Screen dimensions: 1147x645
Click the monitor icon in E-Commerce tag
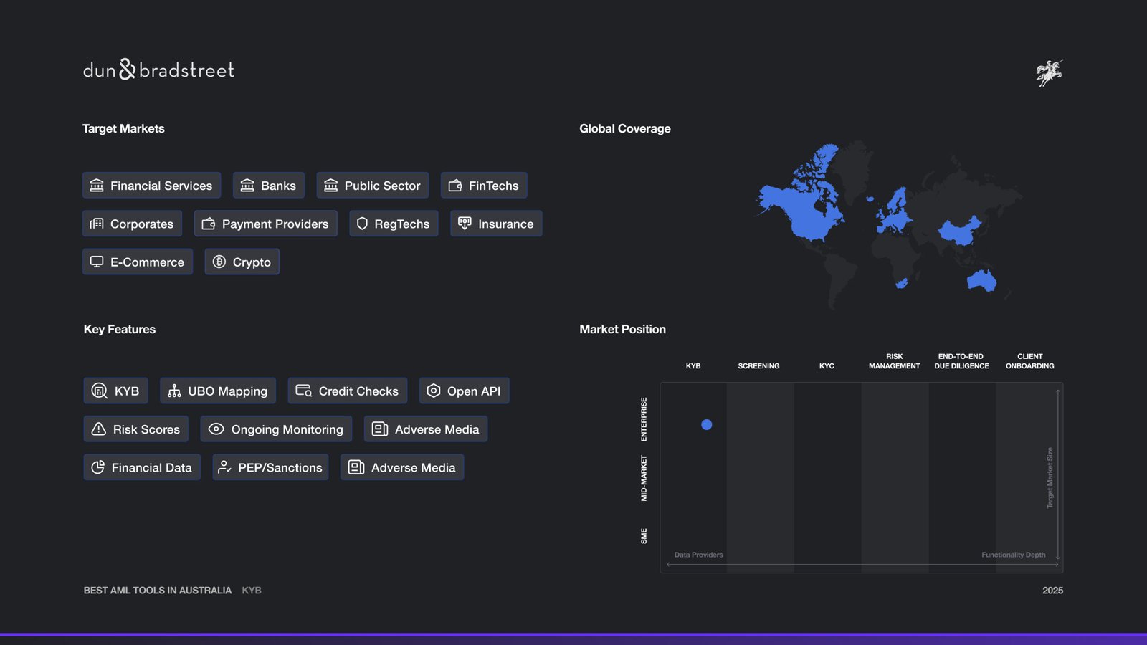[97, 262]
